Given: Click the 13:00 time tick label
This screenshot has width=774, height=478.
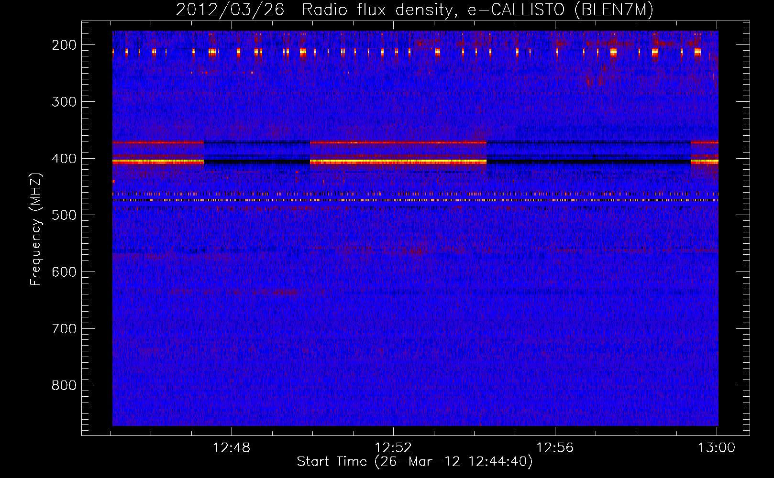Looking at the screenshot, I should pyautogui.click(x=717, y=448).
